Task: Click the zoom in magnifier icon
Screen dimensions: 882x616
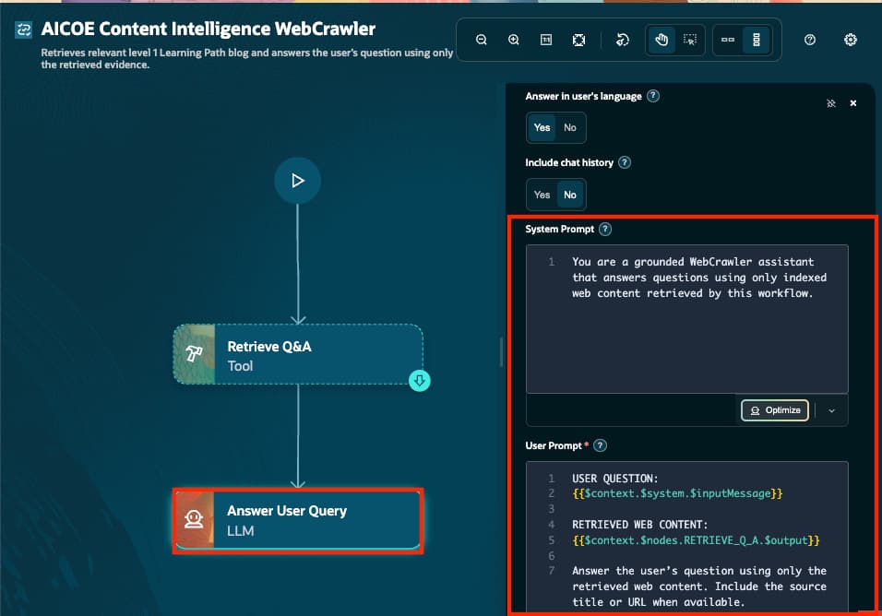Action: click(514, 40)
